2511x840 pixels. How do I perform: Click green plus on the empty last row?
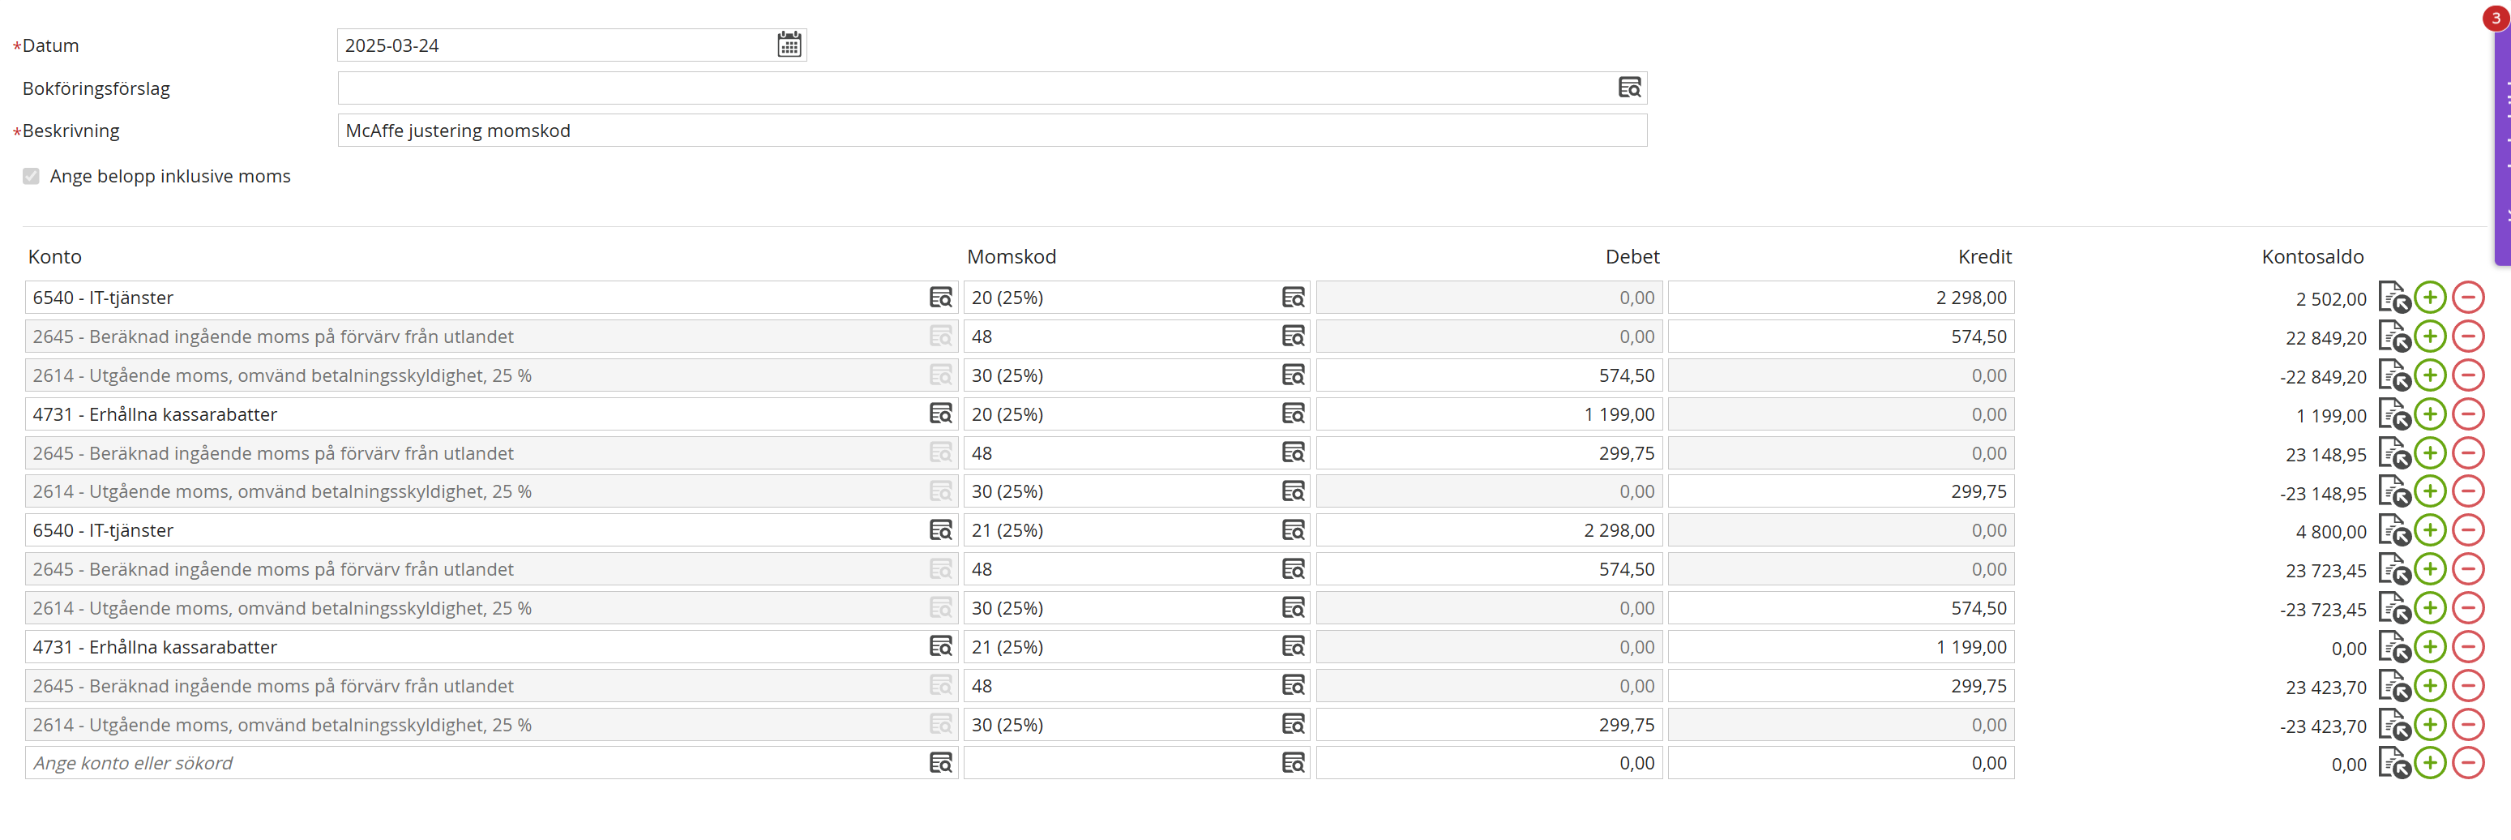pos(2430,763)
